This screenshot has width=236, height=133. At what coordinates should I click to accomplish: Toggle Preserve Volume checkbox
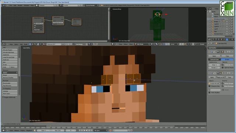[209, 86]
